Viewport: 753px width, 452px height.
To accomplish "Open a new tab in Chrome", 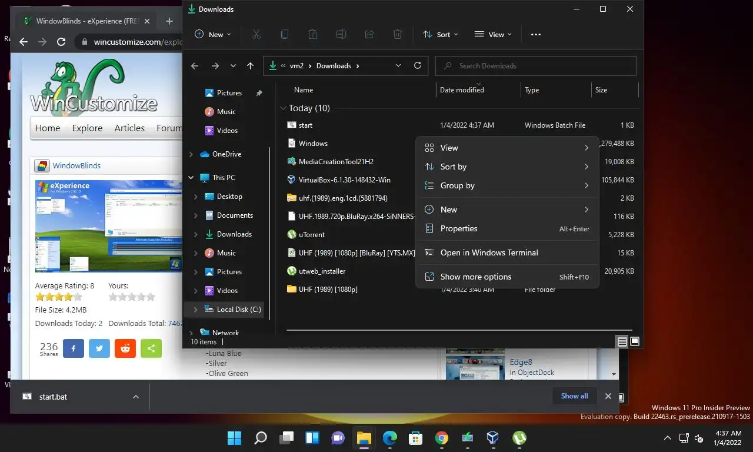I will [169, 21].
